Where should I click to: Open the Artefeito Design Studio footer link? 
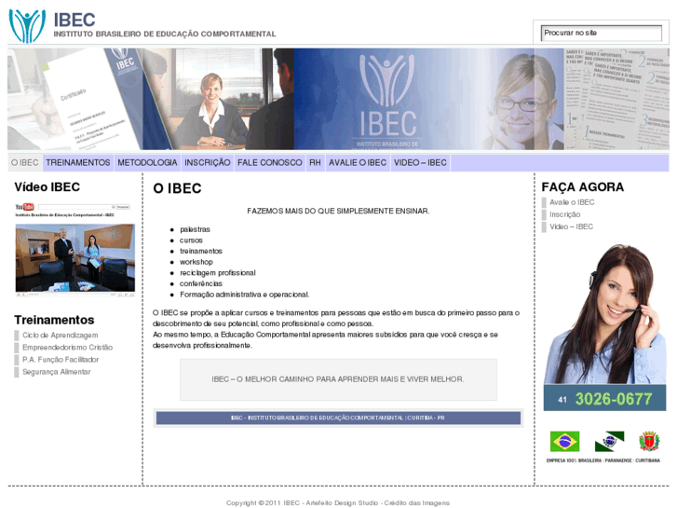(x=342, y=502)
